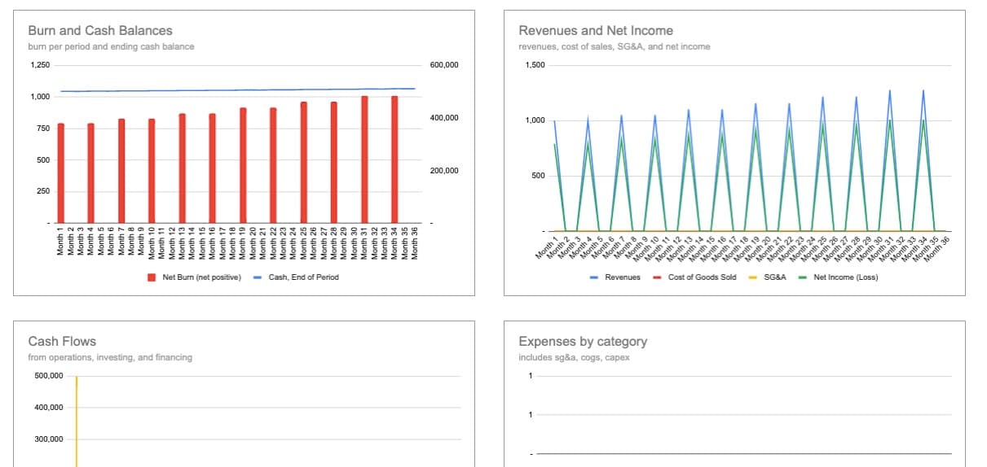Click the Revenues and Net Income chart title
The height and width of the screenshot is (467, 987).
(595, 31)
